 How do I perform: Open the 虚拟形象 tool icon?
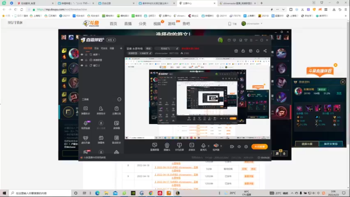[x=85, y=139]
